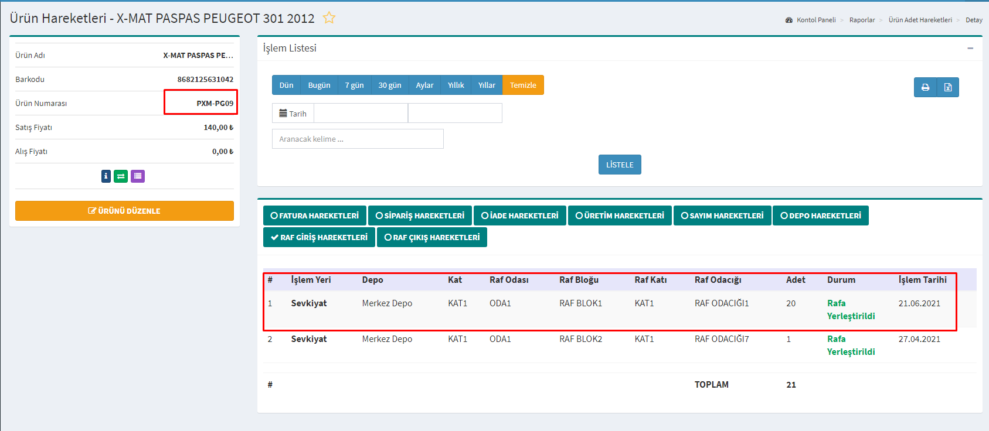Click the favorite star next to product title

point(329,18)
